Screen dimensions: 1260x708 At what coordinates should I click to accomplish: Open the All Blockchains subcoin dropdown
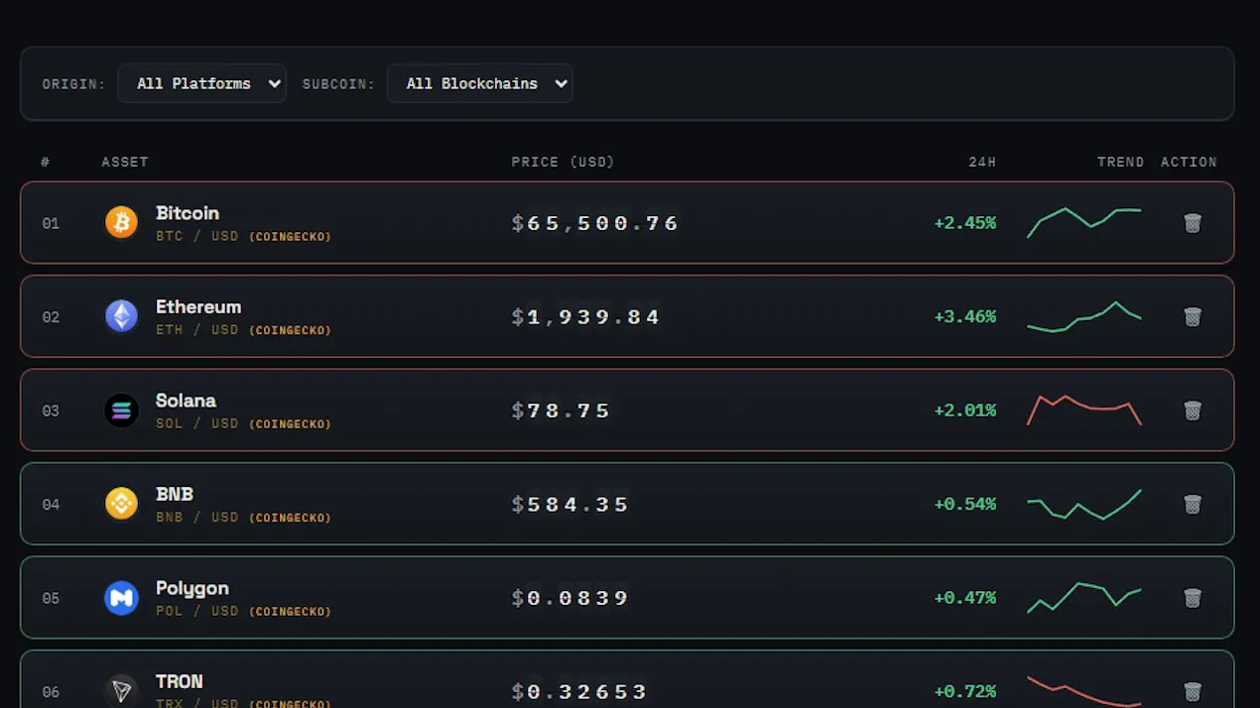[x=479, y=83]
